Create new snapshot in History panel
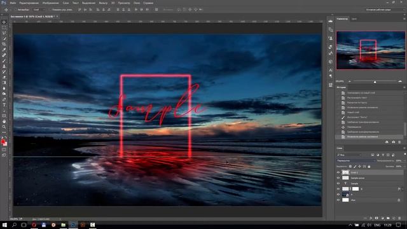Viewport: 407px width, 229px height. click(x=393, y=142)
